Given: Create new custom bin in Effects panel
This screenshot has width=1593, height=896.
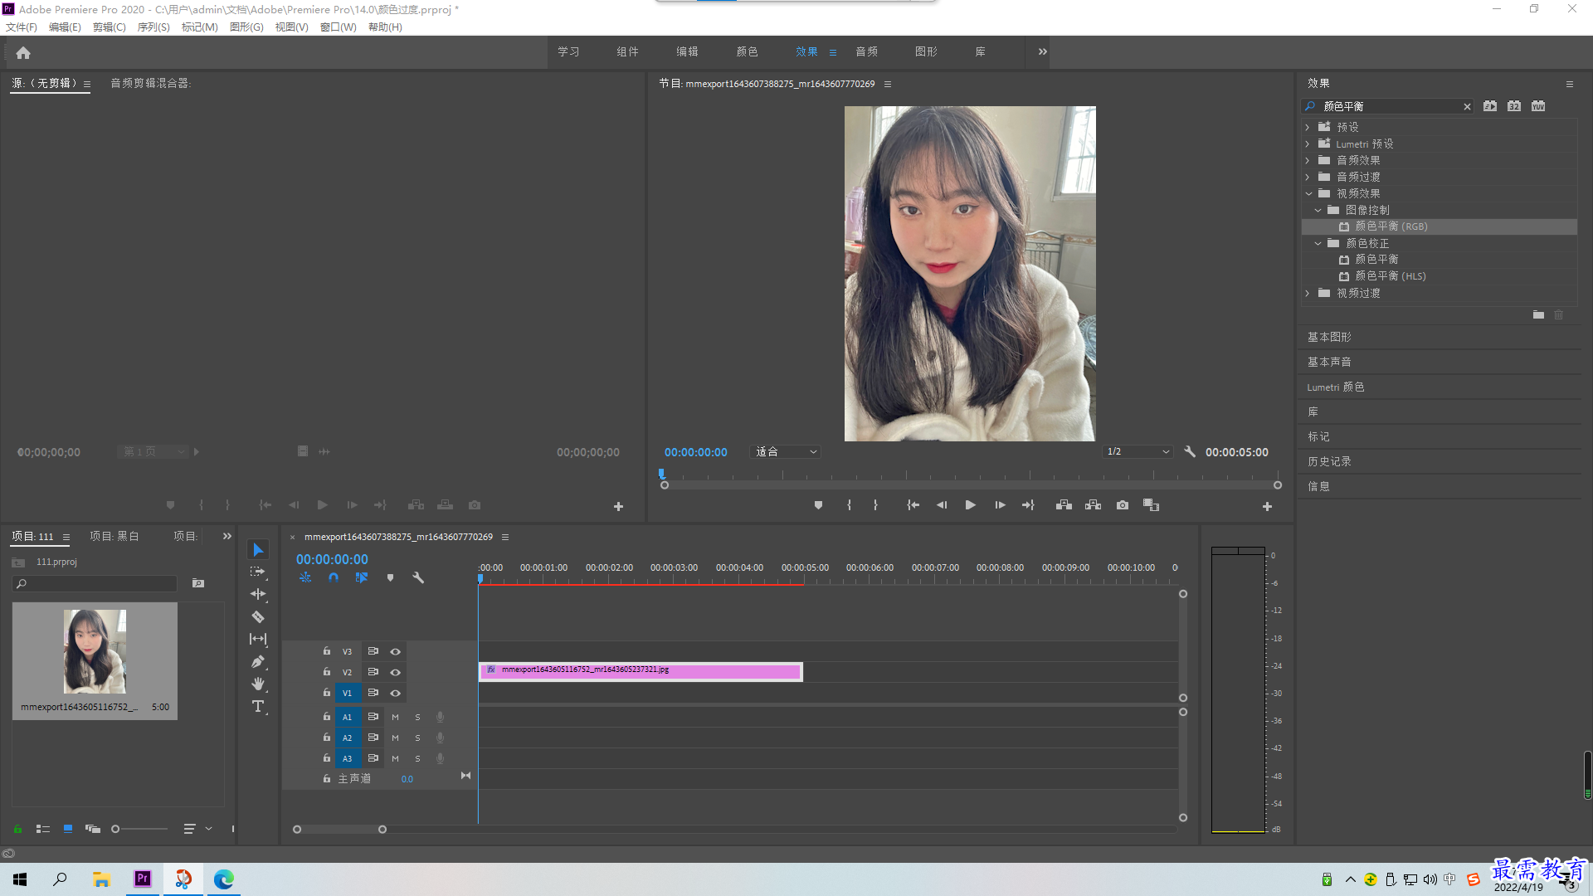Looking at the screenshot, I should [1538, 314].
